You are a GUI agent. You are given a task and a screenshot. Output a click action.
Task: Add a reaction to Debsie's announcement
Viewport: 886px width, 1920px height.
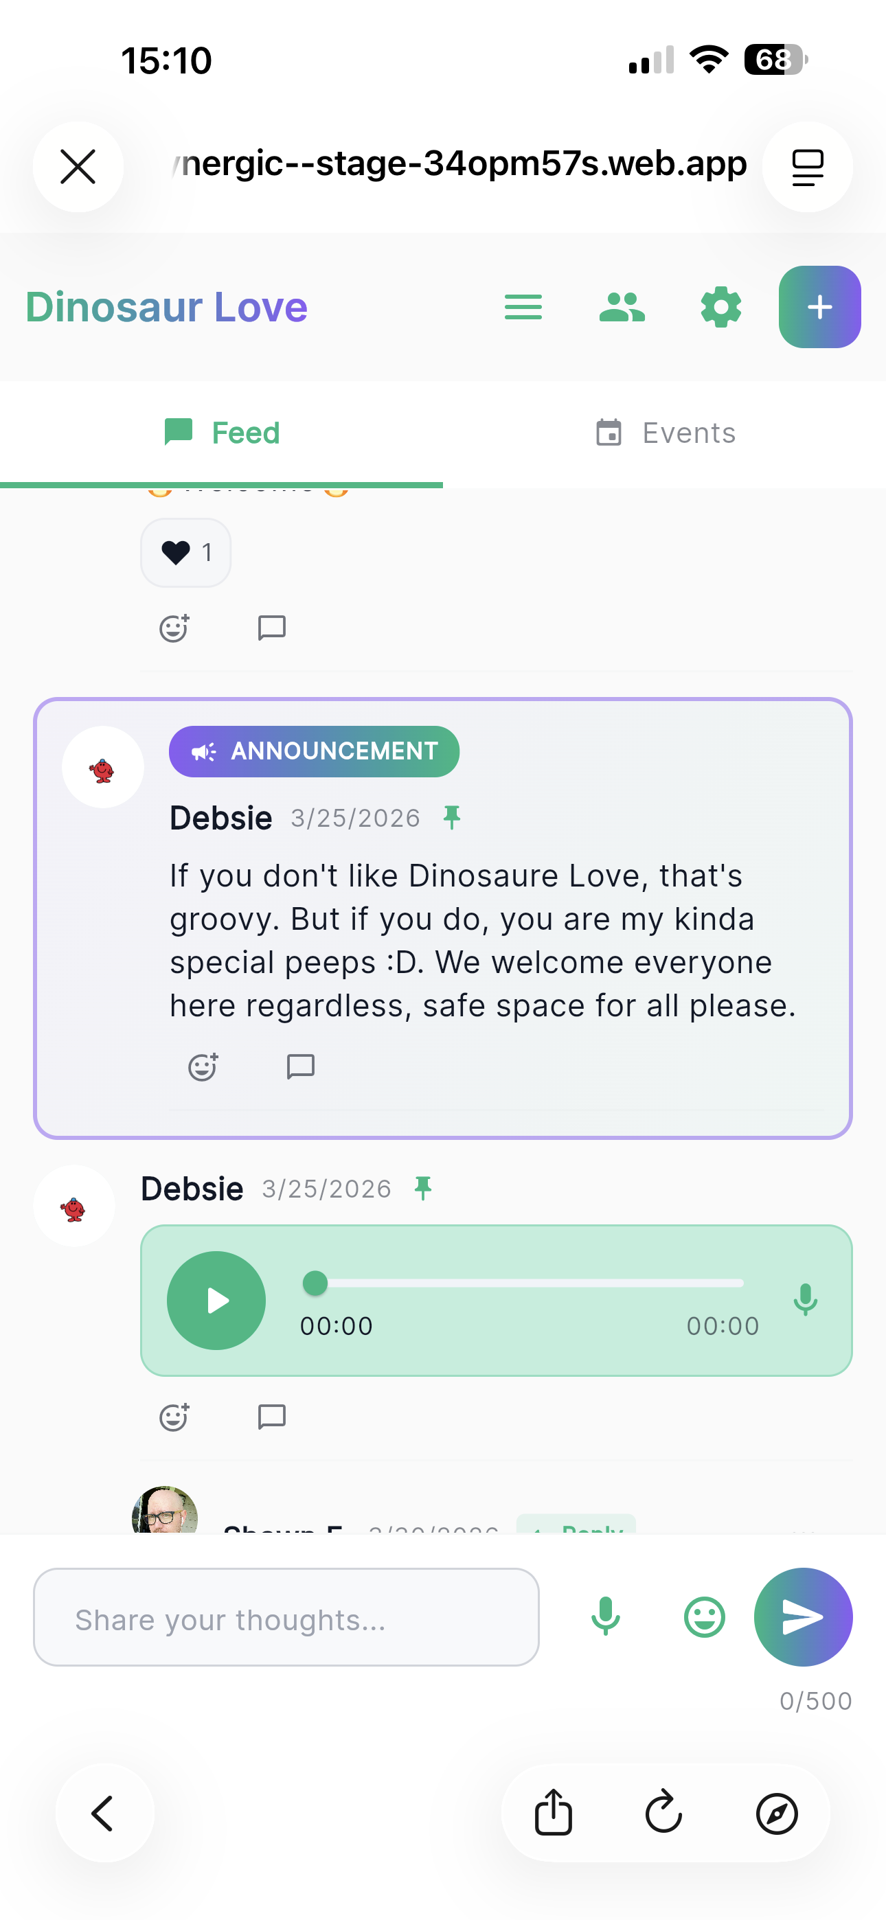[203, 1067]
